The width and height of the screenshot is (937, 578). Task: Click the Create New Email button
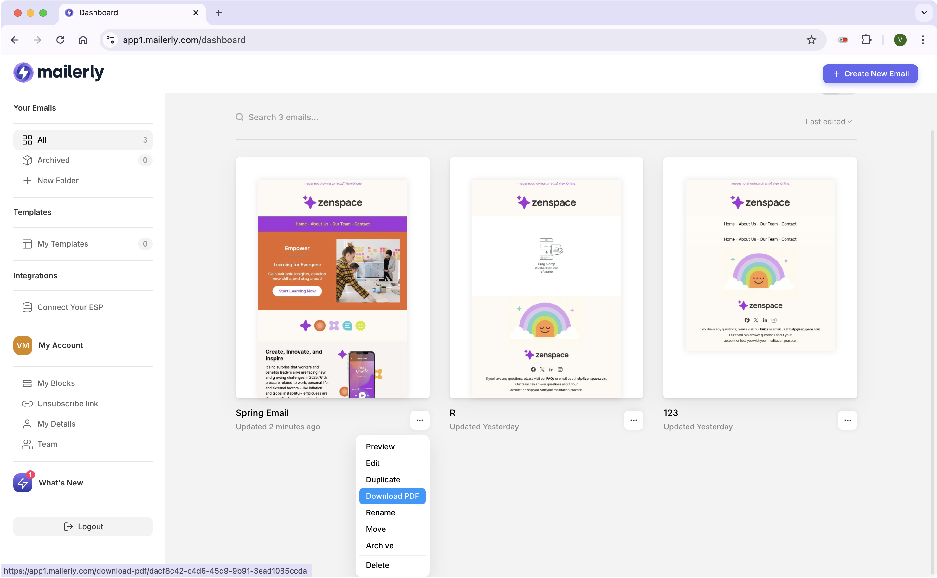(870, 74)
